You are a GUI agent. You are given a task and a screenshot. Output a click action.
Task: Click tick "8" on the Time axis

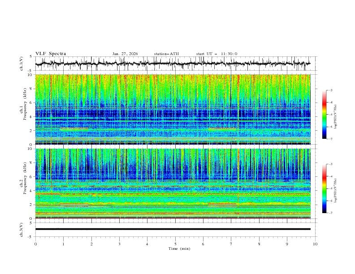(x=259, y=244)
